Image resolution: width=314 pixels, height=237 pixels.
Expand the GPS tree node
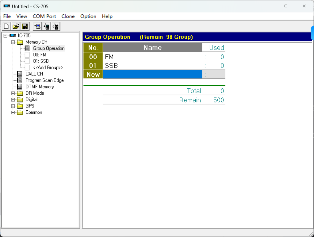13,106
